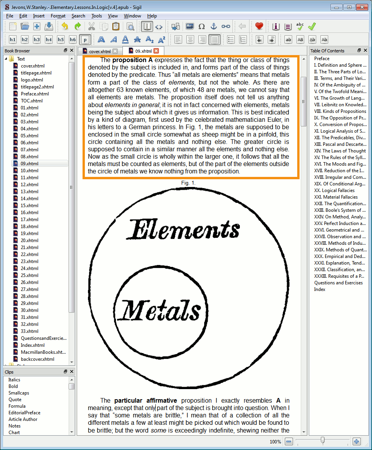
Task: Decrease indent level
Action: [259, 40]
